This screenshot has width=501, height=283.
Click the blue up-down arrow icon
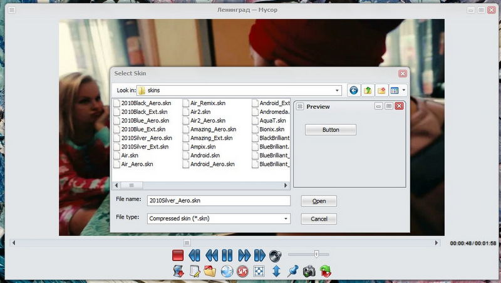tap(276, 271)
